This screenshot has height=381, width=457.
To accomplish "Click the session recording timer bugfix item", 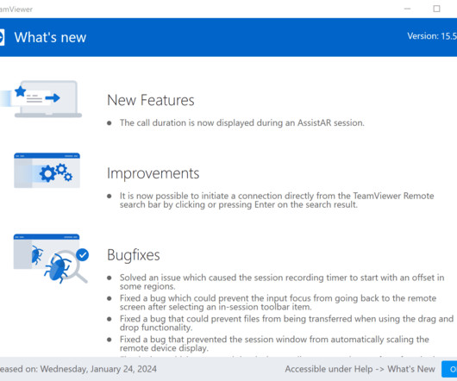I will 282,282.
